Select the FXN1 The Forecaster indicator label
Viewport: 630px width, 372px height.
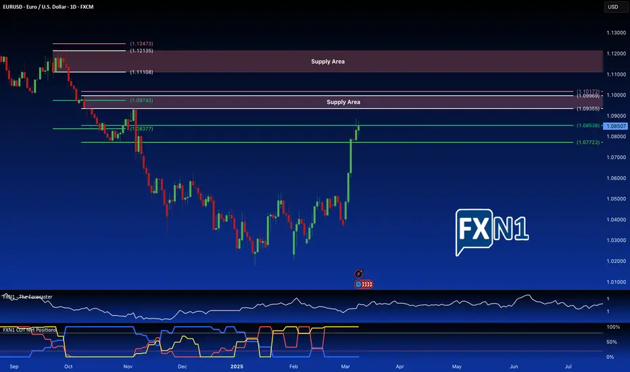coord(27,297)
